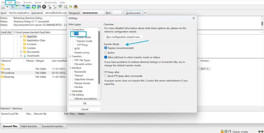Select the Active transfer mode option
Screen dimensions: 264x133
click(x=105, y=53)
